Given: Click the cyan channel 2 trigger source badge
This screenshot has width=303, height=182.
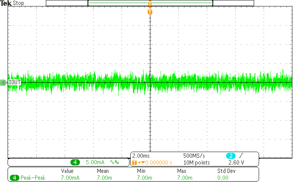Looking at the screenshot, I should [x=231, y=156].
